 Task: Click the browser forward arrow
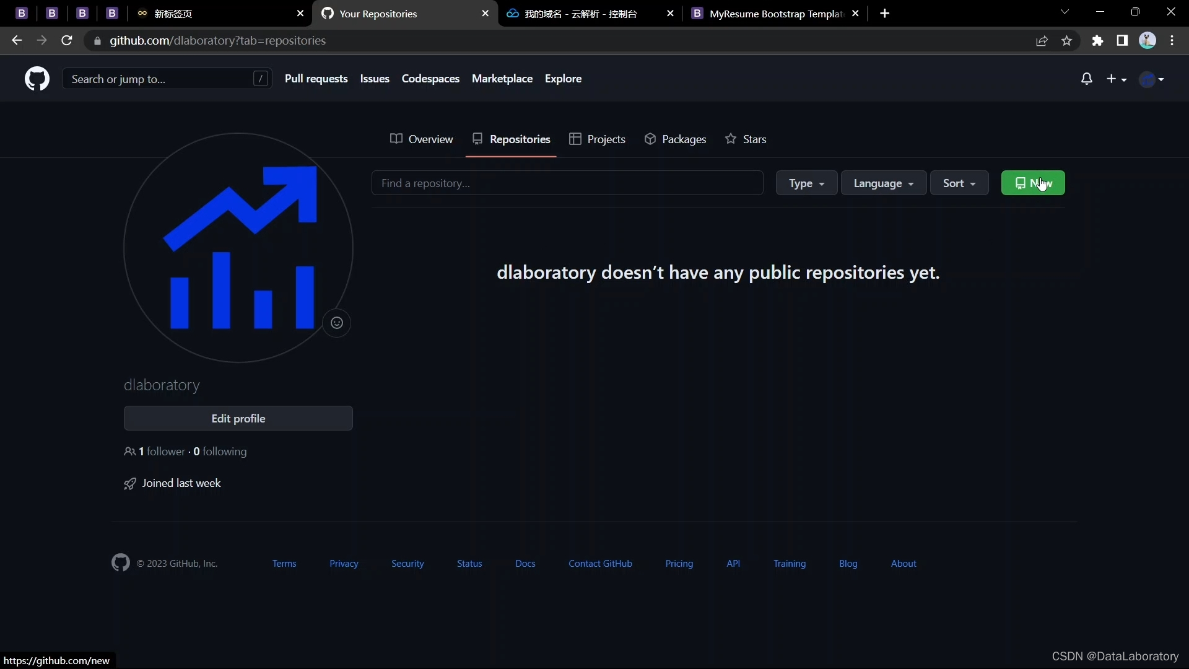41,40
